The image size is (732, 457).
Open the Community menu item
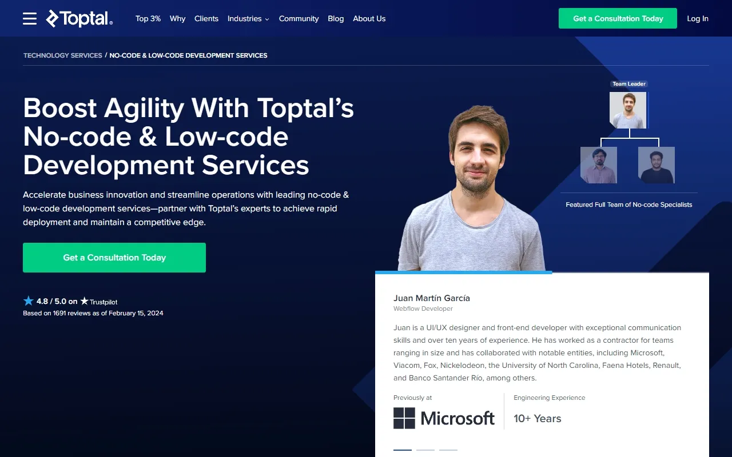299,18
